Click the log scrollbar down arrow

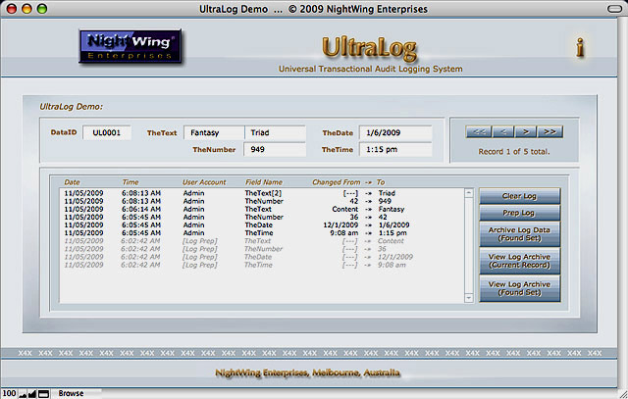click(469, 298)
